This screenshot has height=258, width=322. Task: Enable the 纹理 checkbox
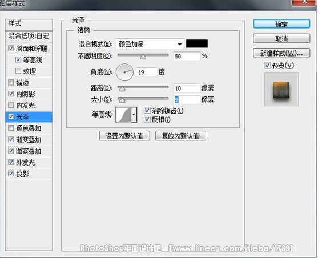point(18,71)
